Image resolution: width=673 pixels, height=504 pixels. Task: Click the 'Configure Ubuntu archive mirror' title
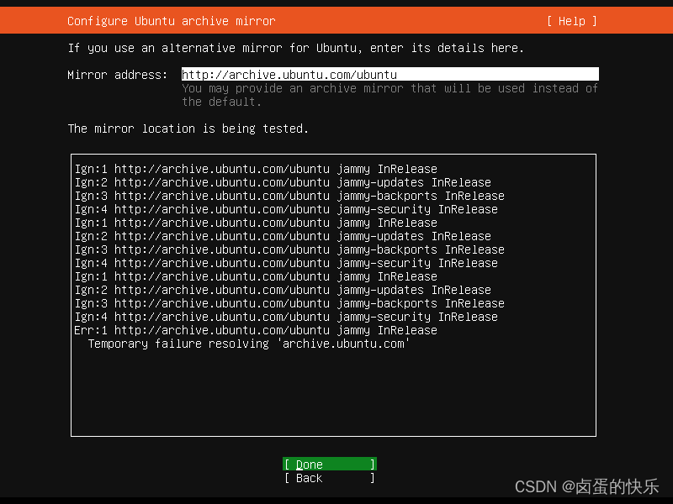pyautogui.click(x=172, y=21)
